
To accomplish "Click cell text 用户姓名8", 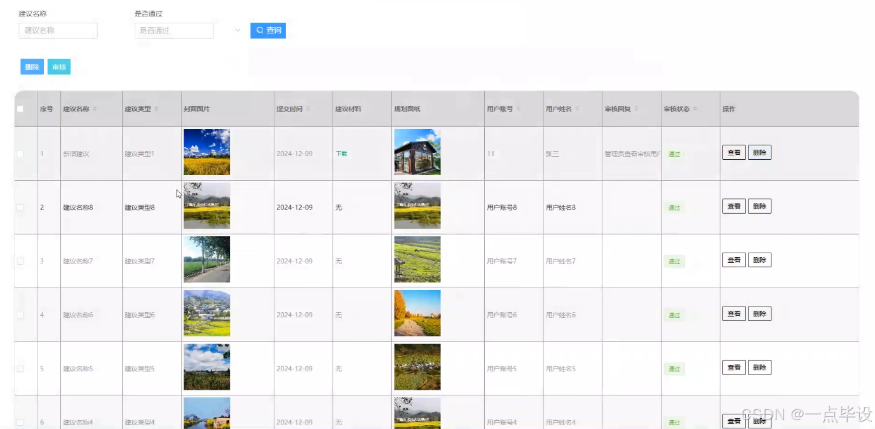I will [560, 208].
